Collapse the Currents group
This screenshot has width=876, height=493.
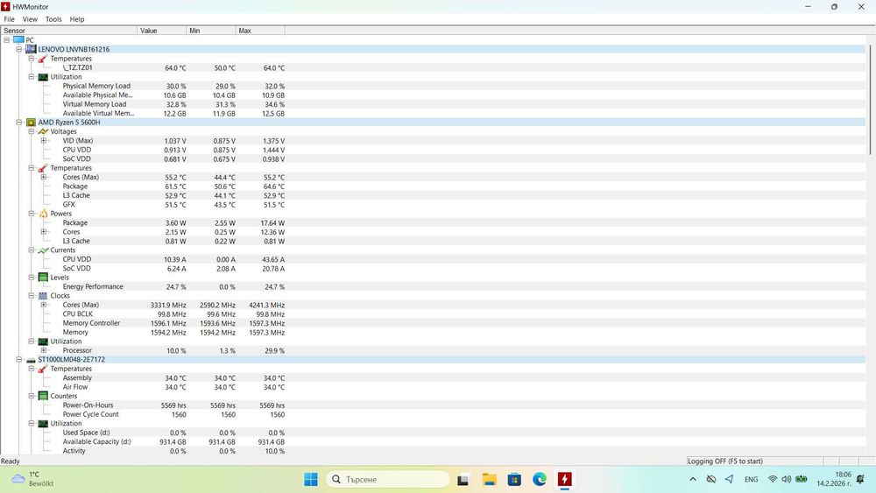pyautogui.click(x=32, y=250)
